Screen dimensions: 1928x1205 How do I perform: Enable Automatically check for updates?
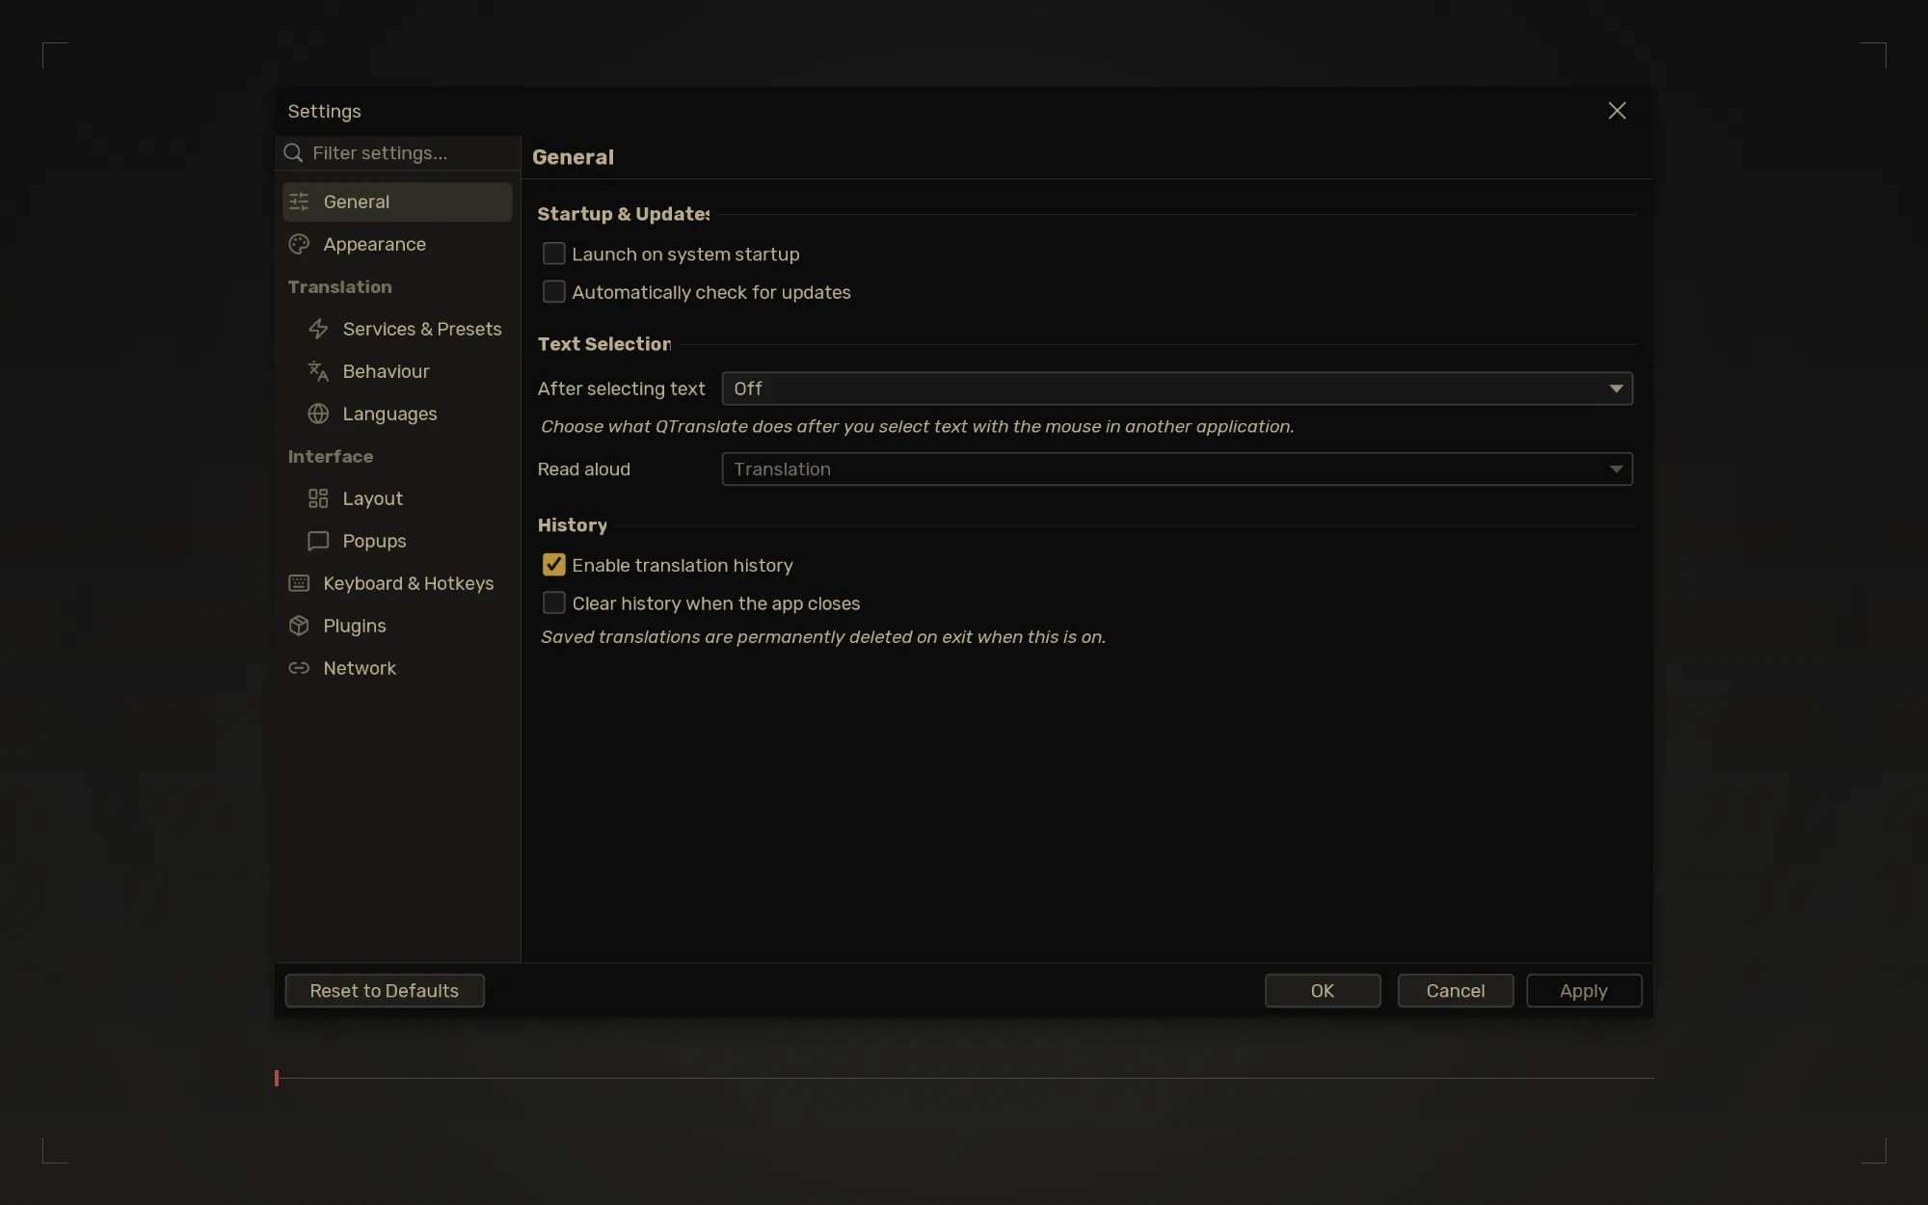click(553, 291)
